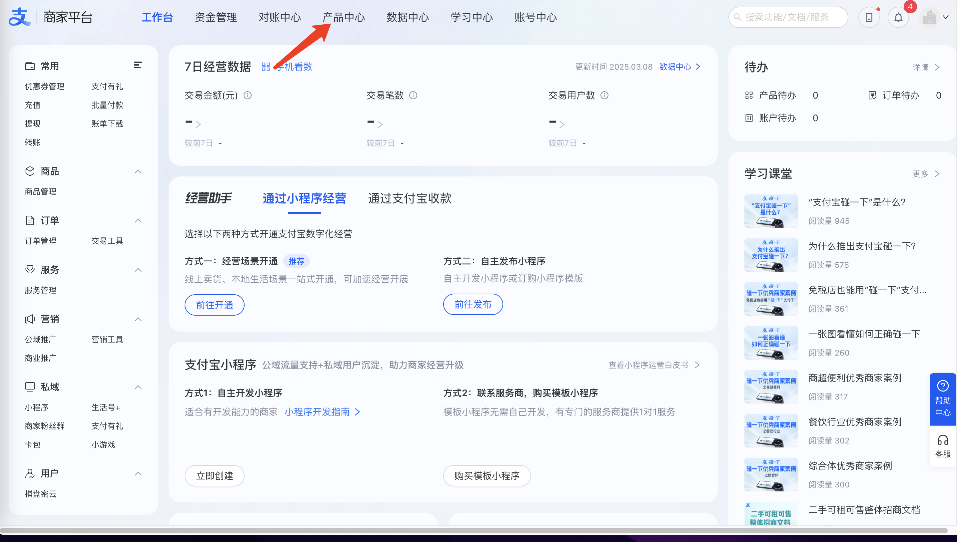Screen dimensions: 957x542
Task: Open 数据中心 link in 7日经营数据
Action: (680, 67)
